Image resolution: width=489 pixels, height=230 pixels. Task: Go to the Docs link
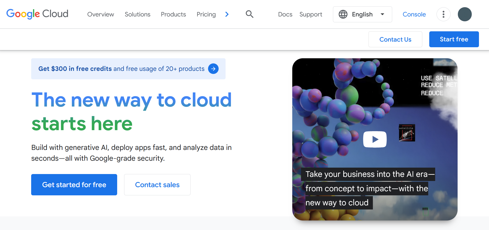(285, 14)
